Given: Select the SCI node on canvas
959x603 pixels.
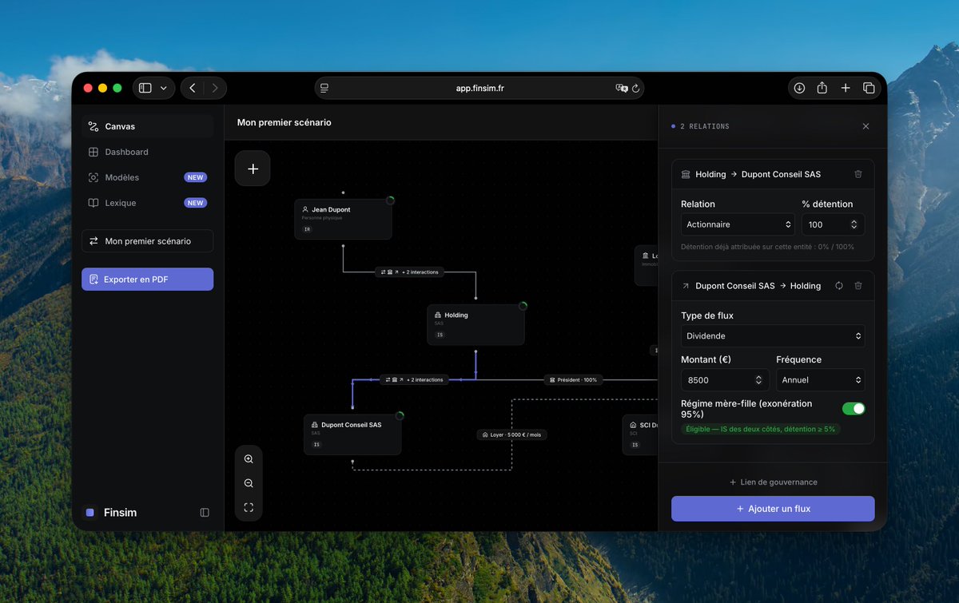Looking at the screenshot, I should click(640, 434).
